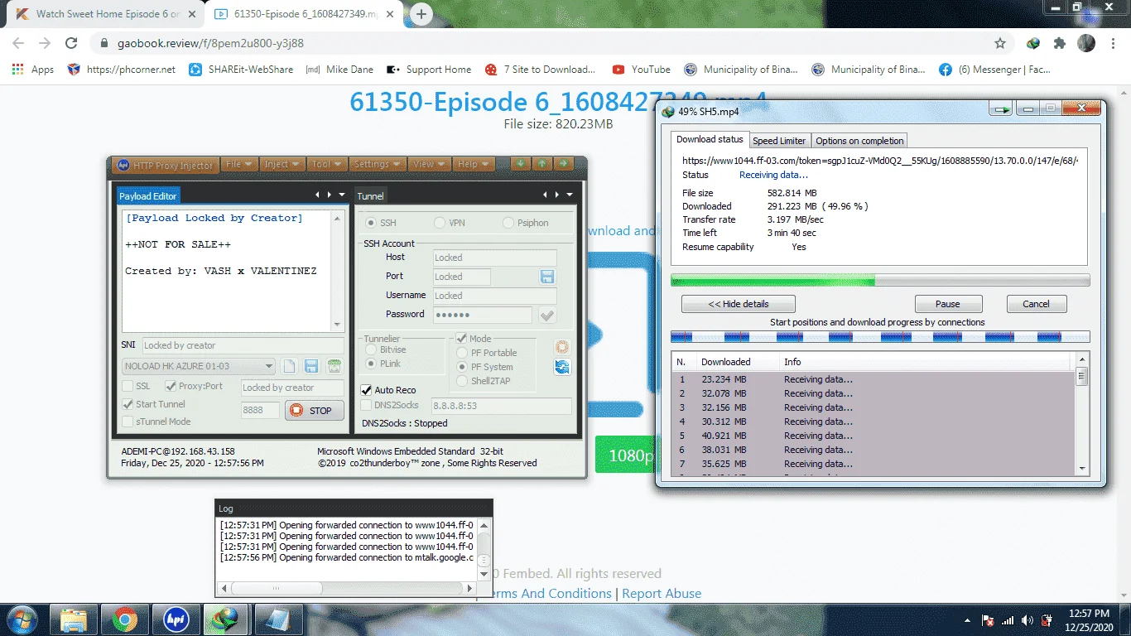Open the Settings dropdown menu
The image size is (1131, 636).
tap(378, 164)
